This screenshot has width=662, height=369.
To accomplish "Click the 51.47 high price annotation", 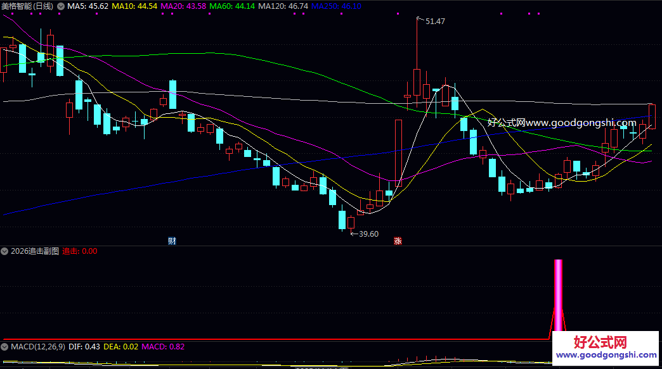I will pos(435,22).
